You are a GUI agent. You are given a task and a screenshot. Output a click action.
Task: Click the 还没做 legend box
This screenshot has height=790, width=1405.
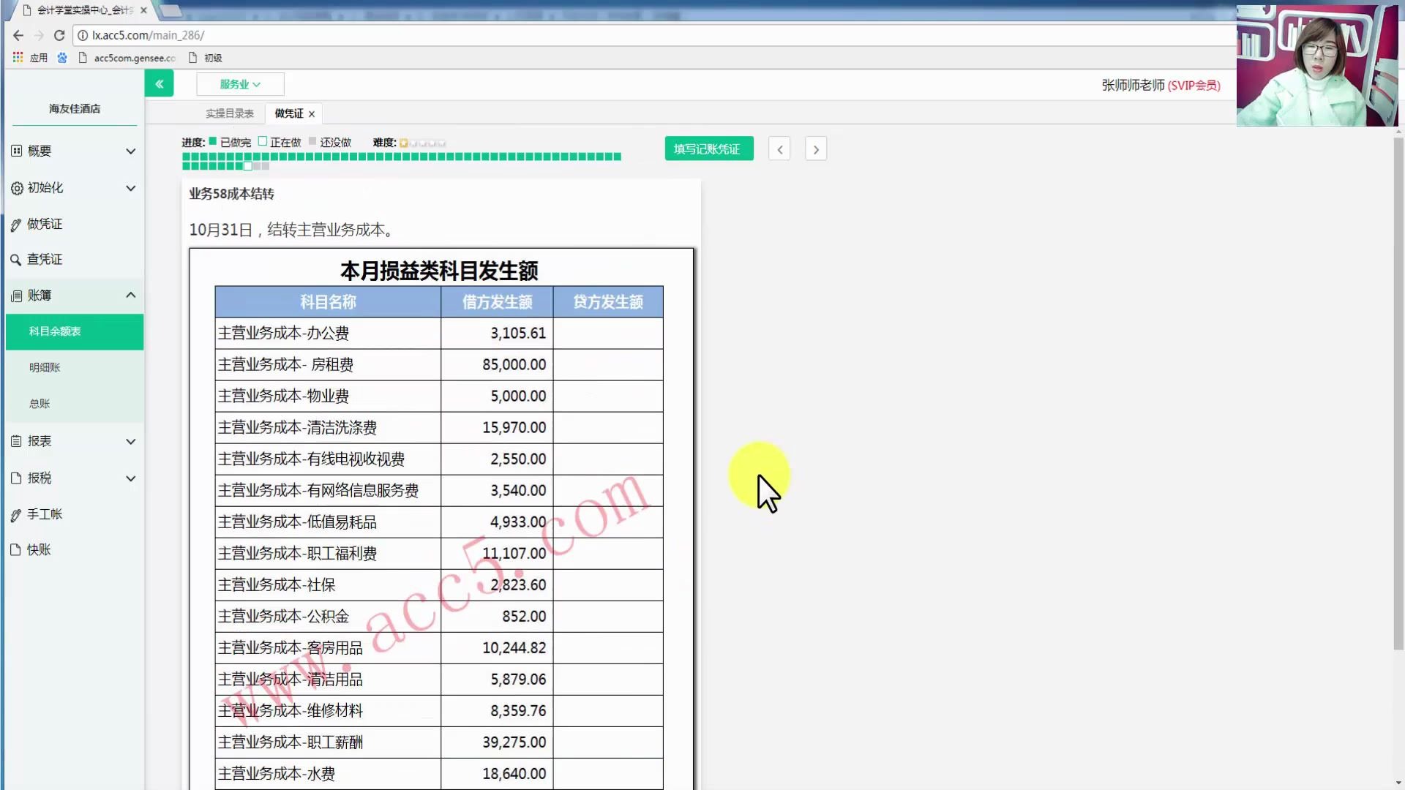(312, 141)
